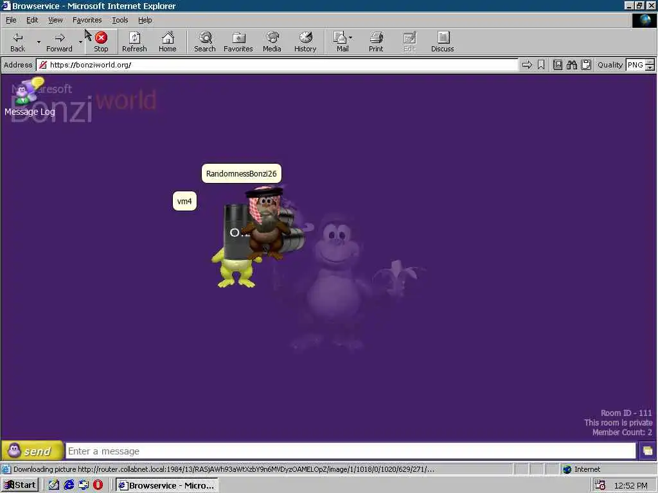Screen dimensions: 658x493
Task: Open the bookmarks book icon
Action: 557,65
